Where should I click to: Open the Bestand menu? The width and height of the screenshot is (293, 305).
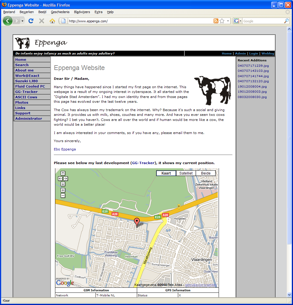coord(9,12)
